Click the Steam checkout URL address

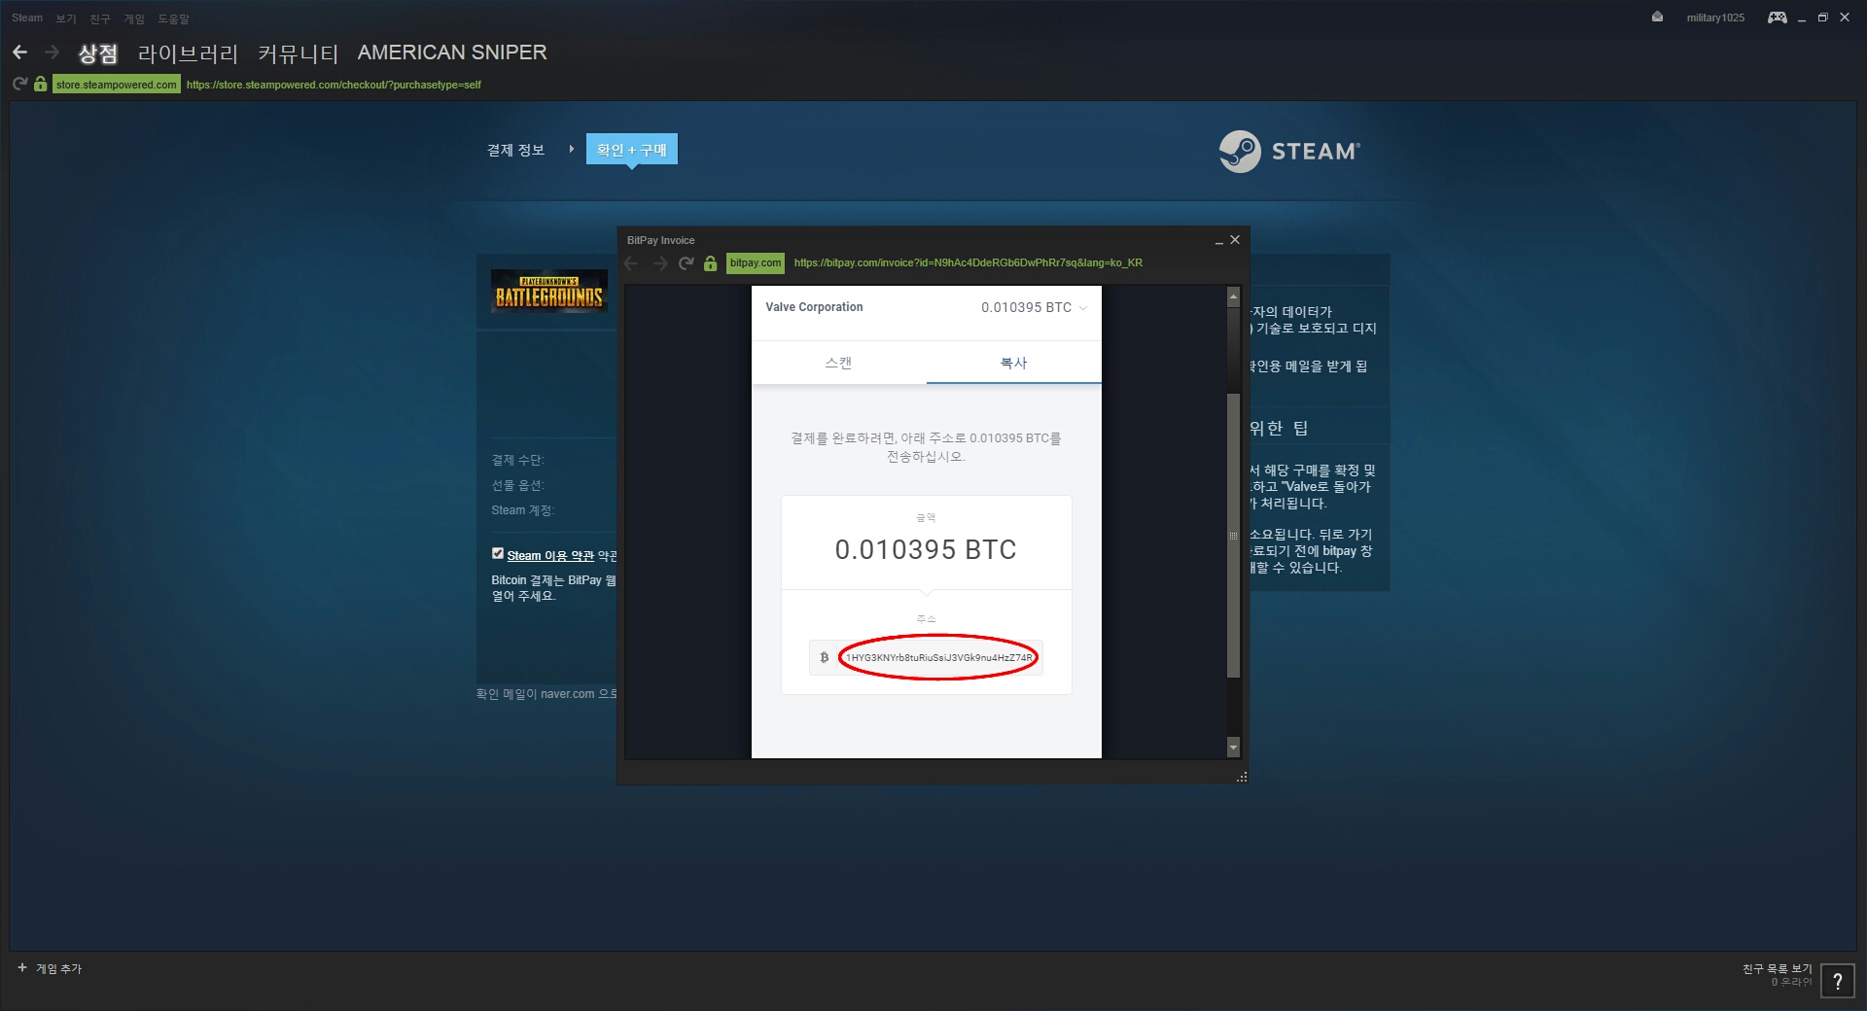point(334,85)
